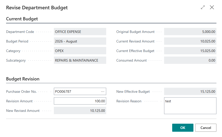Click the Current Effective Budget value
Viewport: 222px width, 137px height.
pyautogui.click(x=190, y=51)
